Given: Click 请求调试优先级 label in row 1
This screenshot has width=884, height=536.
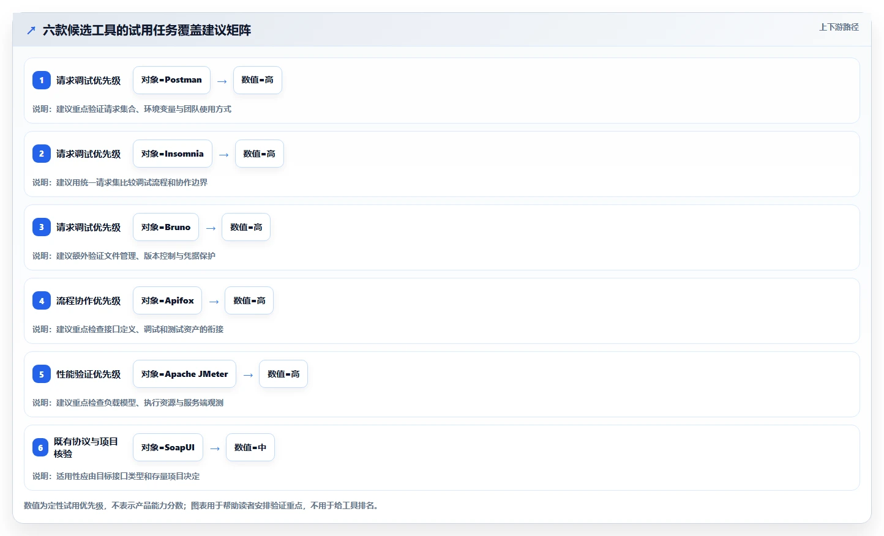Looking at the screenshot, I should [89, 80].
